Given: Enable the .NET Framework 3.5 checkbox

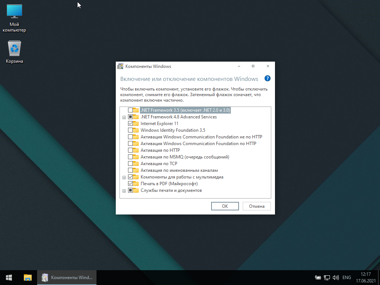Looking at the screenshot, I should [x=130, y=110].
